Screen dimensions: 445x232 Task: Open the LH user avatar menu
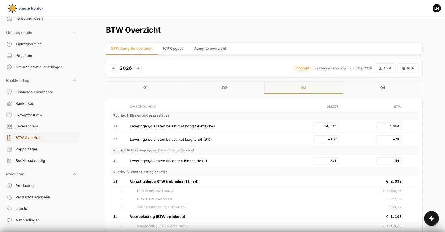pos(436,8)
